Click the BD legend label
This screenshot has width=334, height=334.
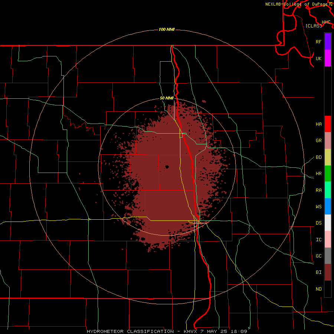[x=319, y=157]
